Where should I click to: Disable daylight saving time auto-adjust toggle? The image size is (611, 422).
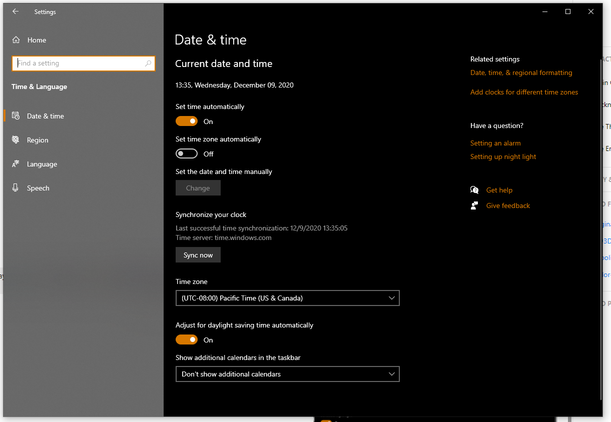(187, 340)
